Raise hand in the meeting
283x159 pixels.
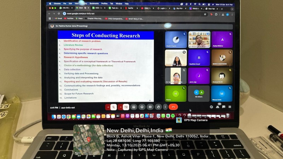pos(158,107)
